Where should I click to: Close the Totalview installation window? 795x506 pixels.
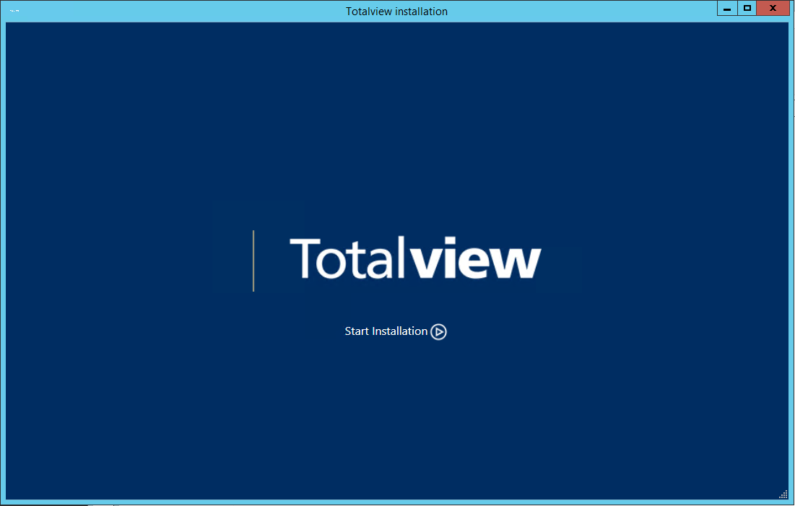point(773,8)
